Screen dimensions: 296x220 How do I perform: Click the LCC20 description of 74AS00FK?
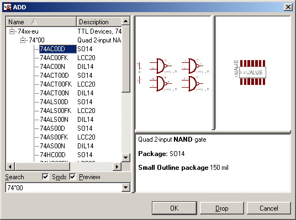coord(86,137)
